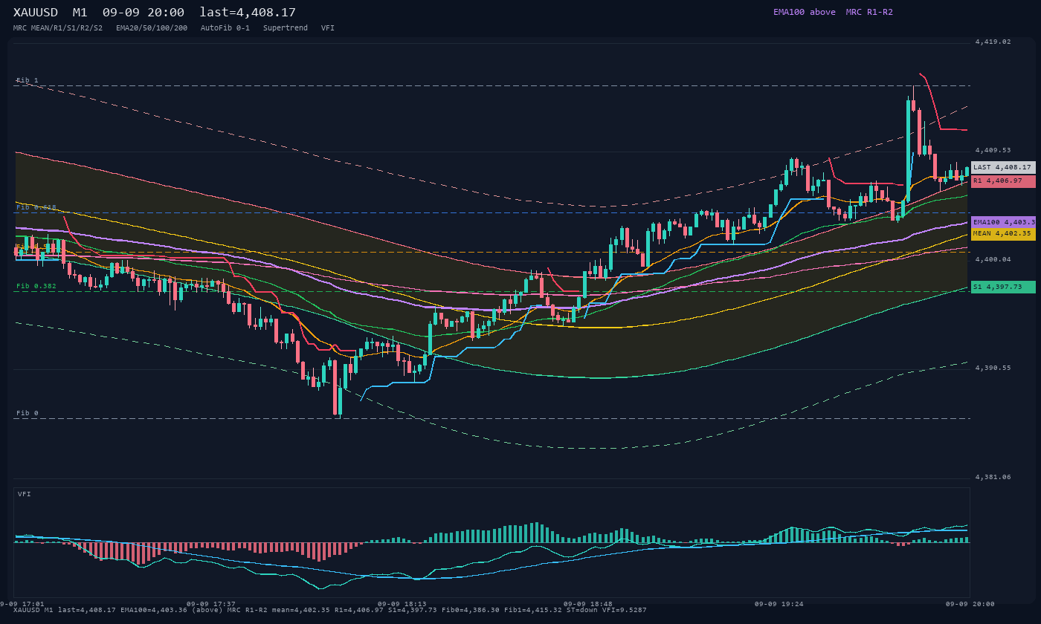
Task: Click the 4,400.04 price axis label
Action: [x=993, y=259]
